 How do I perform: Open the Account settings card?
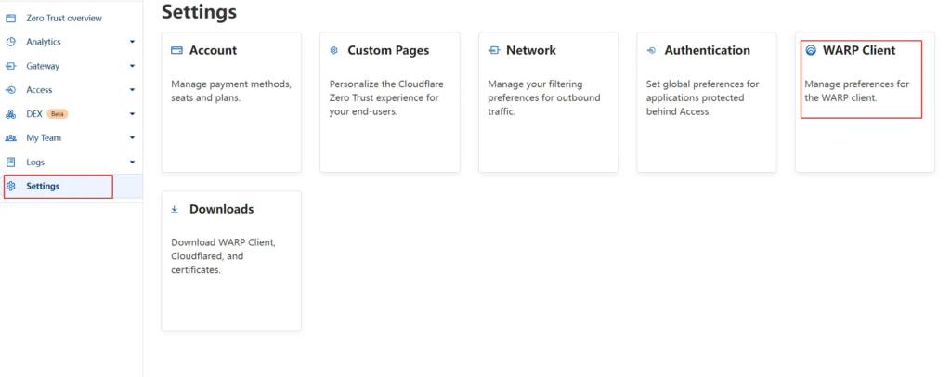tap(231, 102)
